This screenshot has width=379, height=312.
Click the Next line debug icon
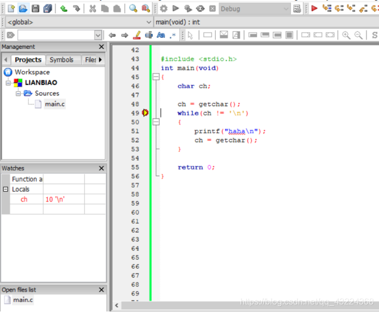(x=339, y=9)
